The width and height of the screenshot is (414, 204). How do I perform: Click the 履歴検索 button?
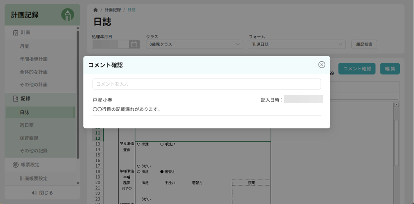(364, 44)
